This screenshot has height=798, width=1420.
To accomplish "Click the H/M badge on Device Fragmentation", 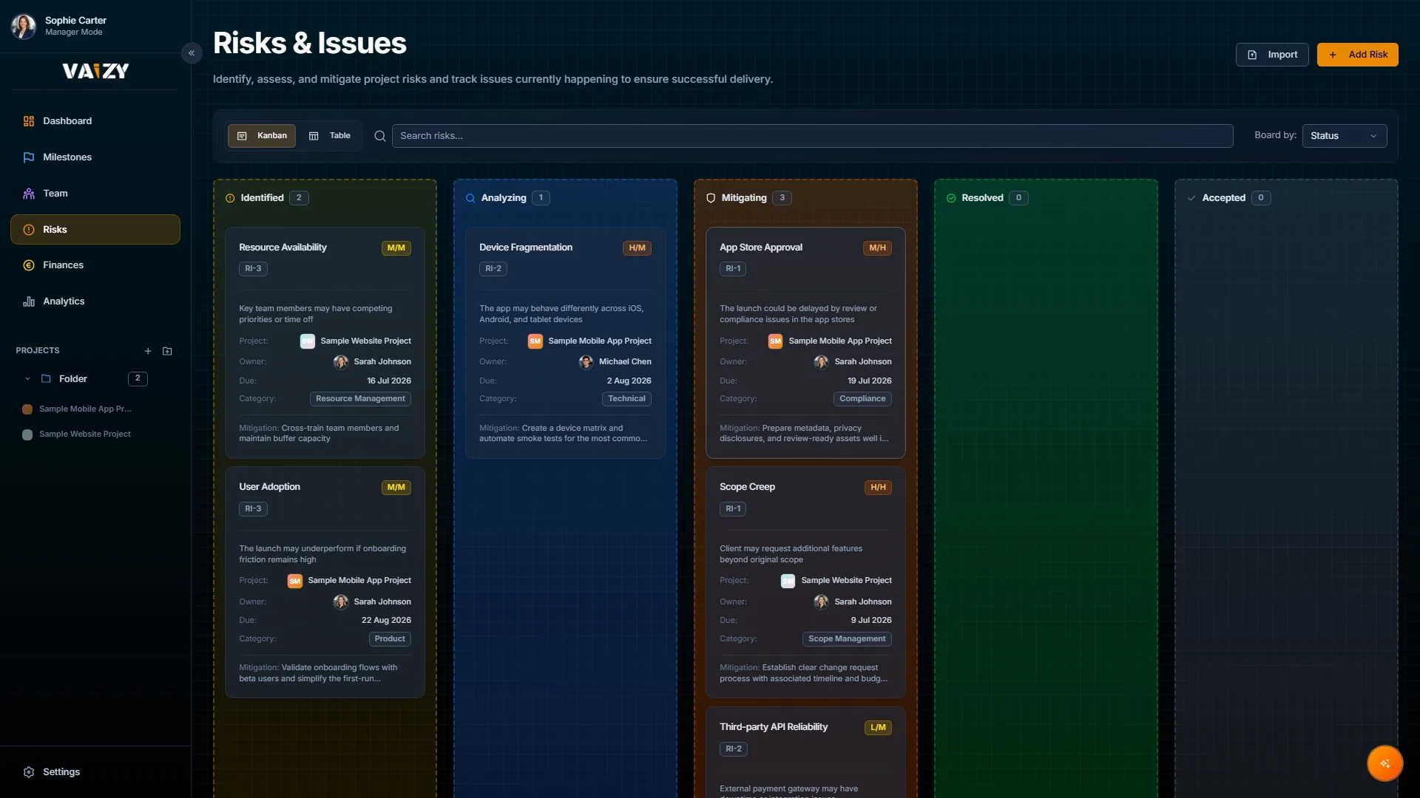I will (637, 248).
